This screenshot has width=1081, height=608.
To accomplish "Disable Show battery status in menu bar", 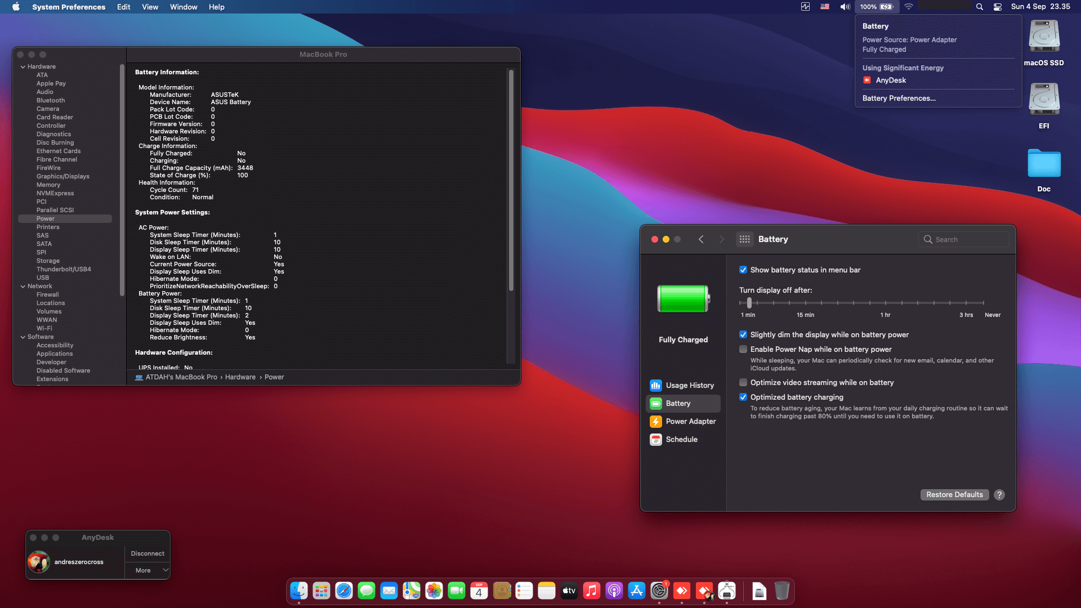I will point(744,270).
